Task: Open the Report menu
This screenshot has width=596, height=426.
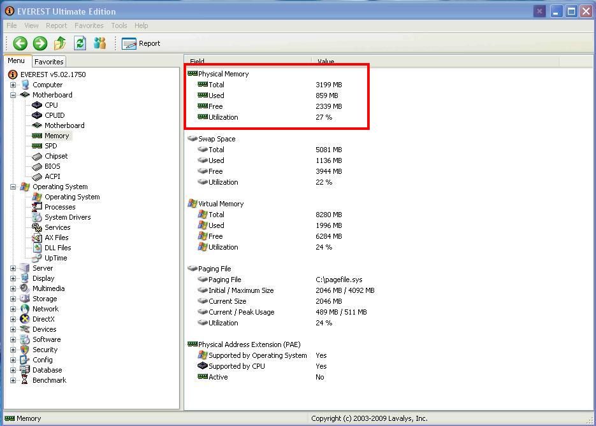Action: pyautogui.click(x=56, y=25)
